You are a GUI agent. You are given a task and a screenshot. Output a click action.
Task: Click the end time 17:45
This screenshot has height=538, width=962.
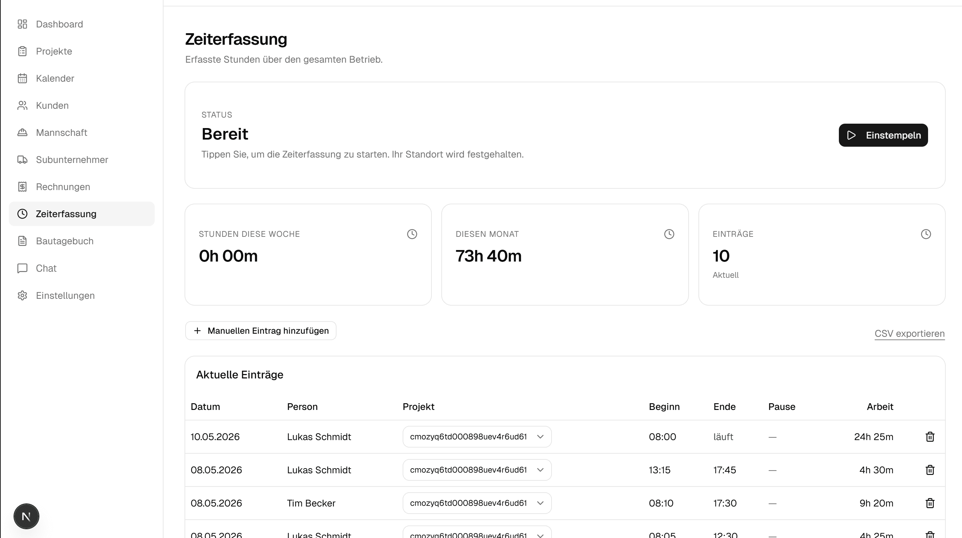click(x=725, y=470)
